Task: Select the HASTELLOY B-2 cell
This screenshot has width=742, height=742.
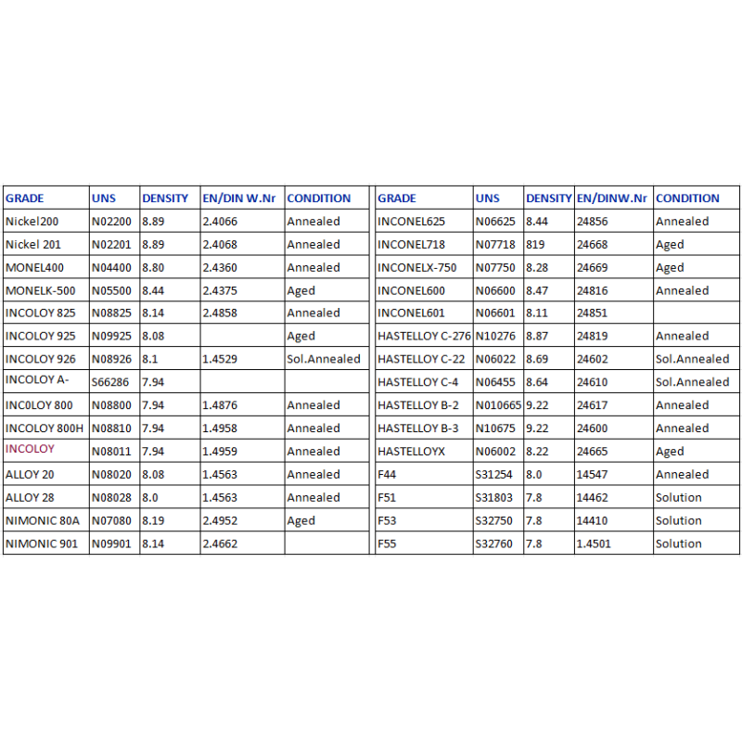Action: (424, 405)
